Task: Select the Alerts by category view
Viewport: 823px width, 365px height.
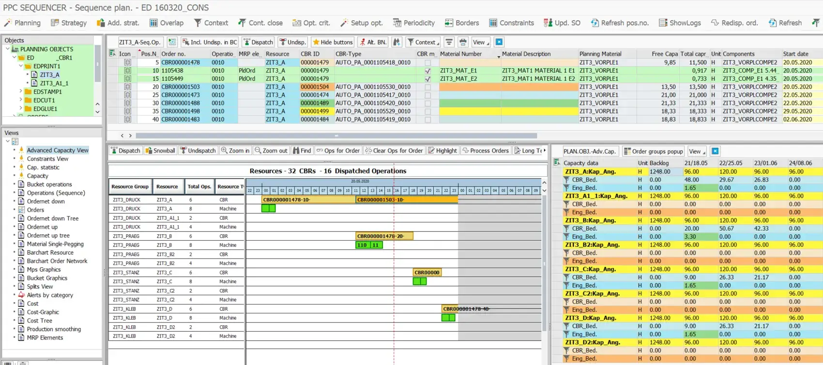Action: (50, 295)
